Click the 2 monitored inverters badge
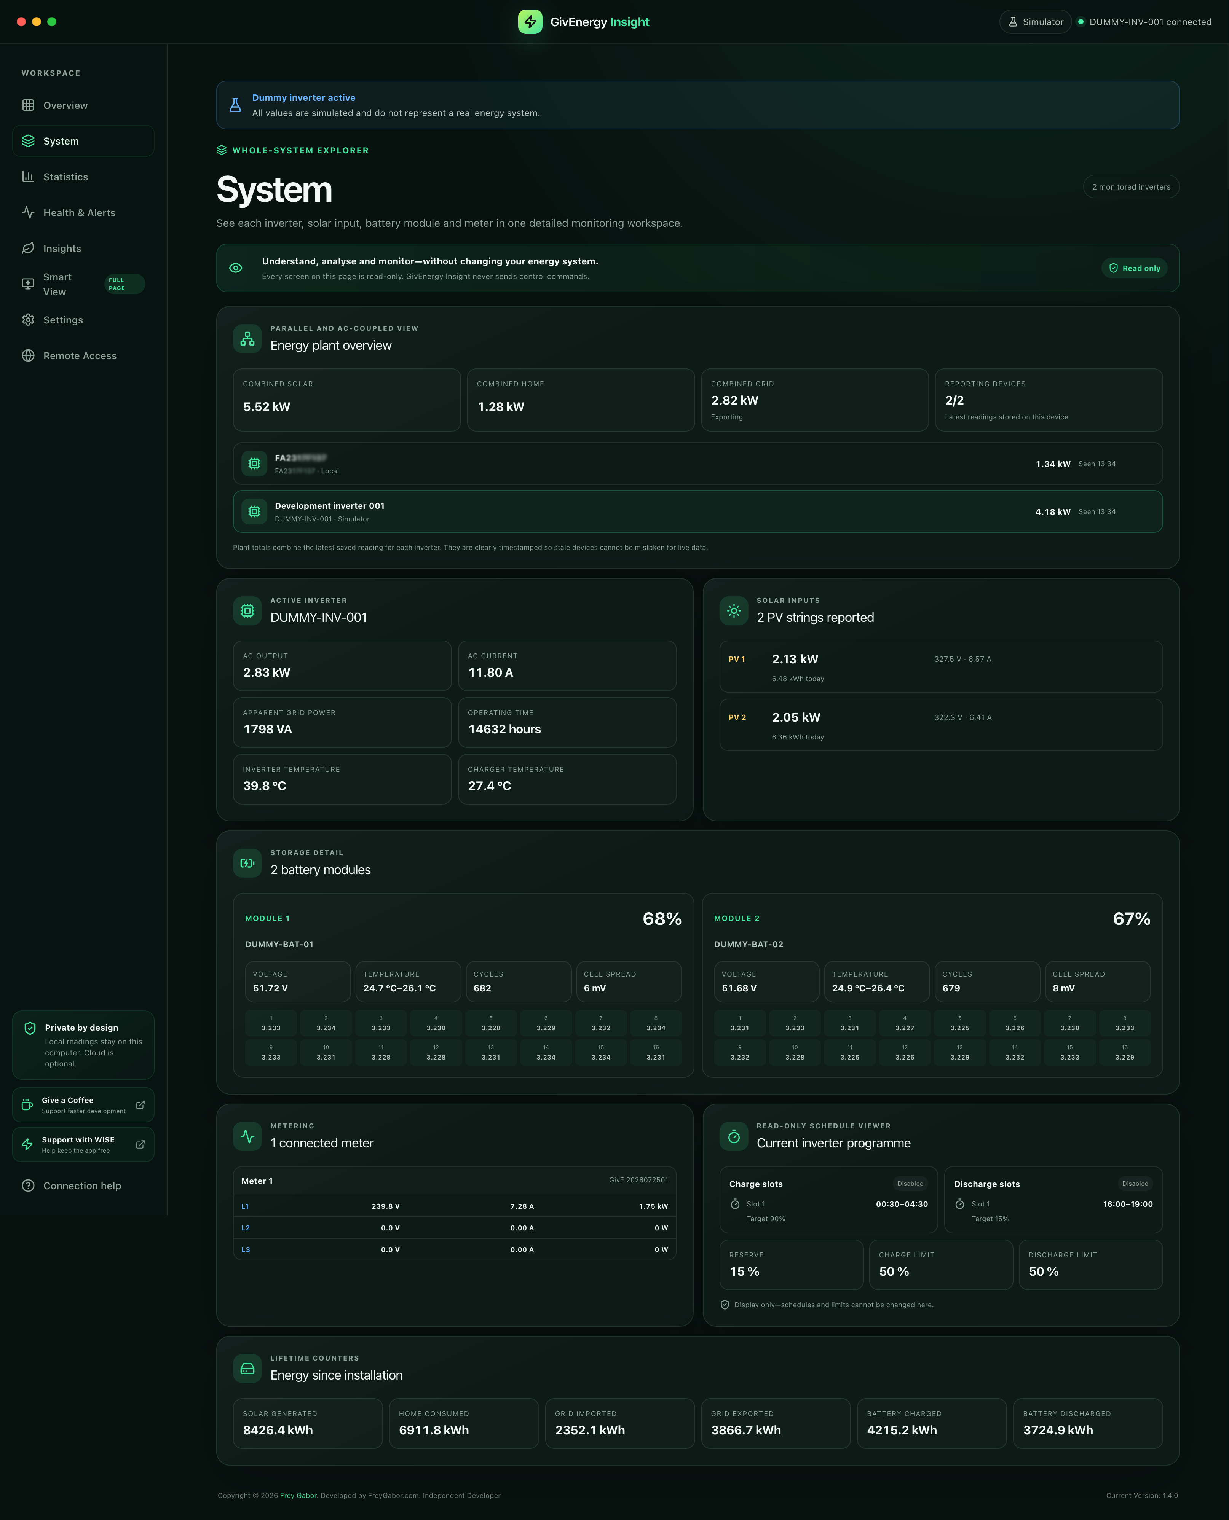Screen dimensions: 1229x1520 coord(1131,187)
